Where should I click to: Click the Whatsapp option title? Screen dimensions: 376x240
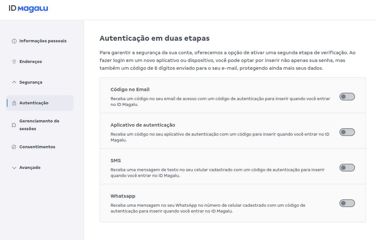[123, 196]
